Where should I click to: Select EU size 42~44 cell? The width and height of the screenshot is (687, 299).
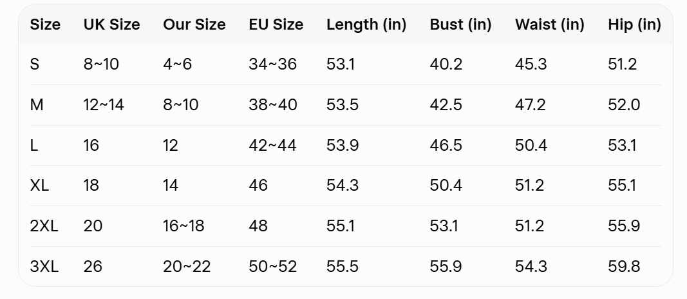(x=272, y=145)
